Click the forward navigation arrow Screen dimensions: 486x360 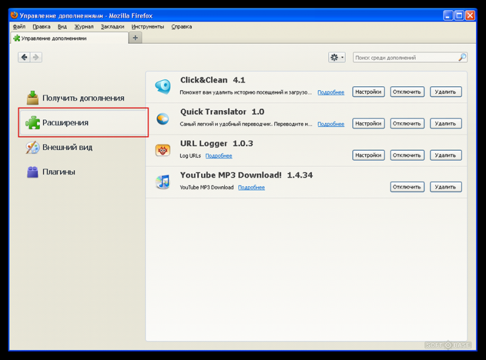click(x=36, y=57)
